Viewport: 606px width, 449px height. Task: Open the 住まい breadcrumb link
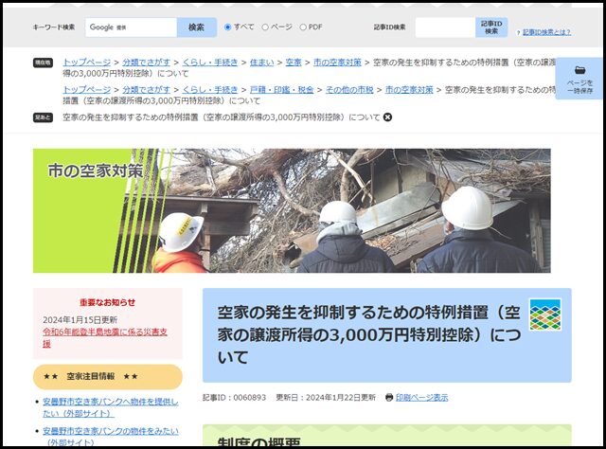point(261,63)
